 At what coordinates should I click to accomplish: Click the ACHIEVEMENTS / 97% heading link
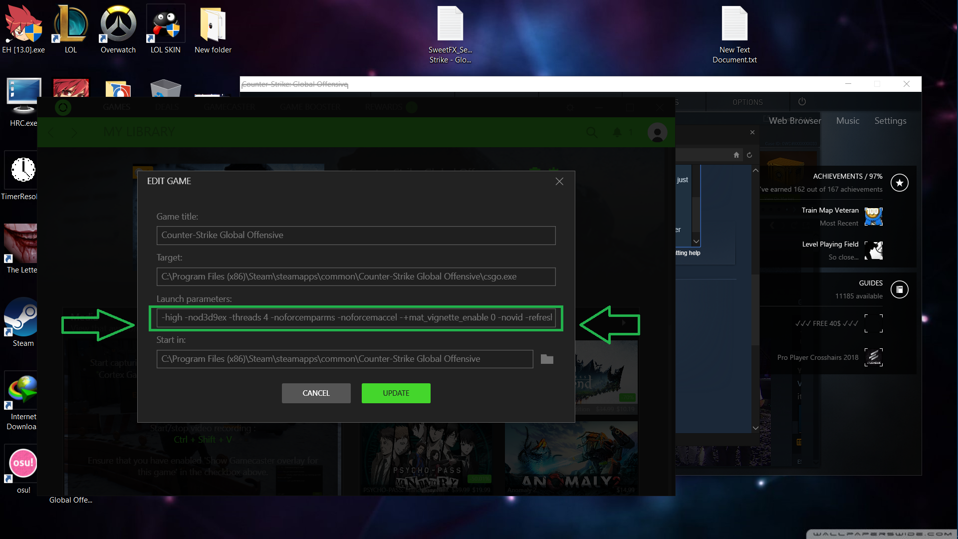point(847,176)
